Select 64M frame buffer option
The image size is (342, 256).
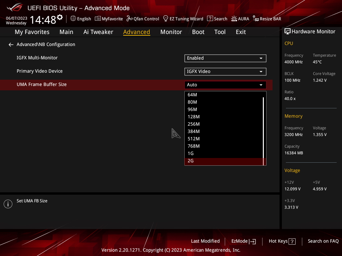(224, 95)
